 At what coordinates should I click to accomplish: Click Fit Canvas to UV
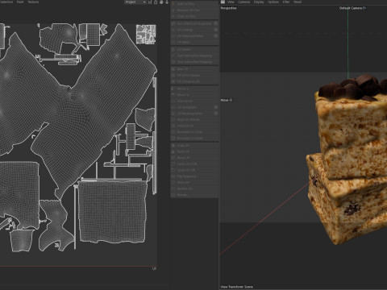(x=194, y=81)
